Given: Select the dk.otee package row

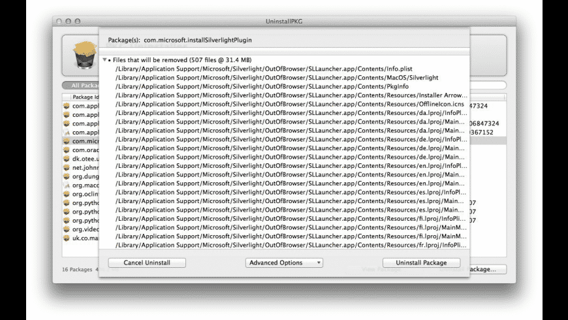Looking at the screenshot, I should 81,159.
